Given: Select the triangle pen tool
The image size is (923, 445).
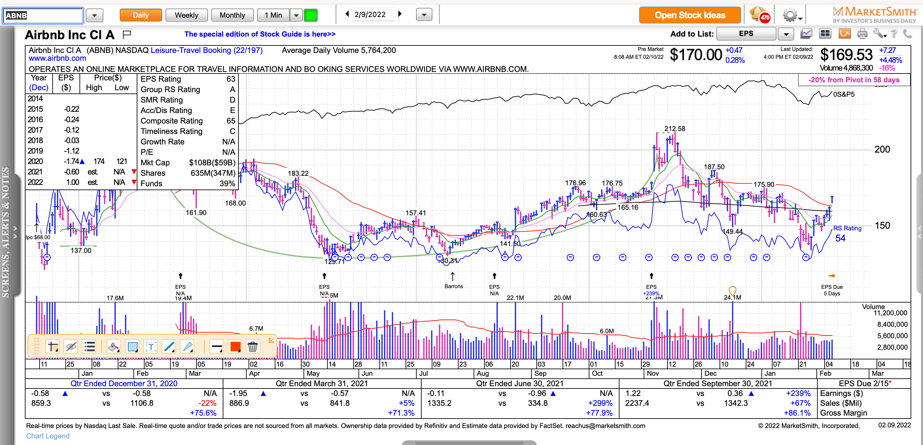Looking at the screenshot, I should click(x=187, y=347).
